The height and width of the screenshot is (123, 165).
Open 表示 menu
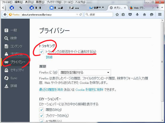(x=29, y=2)
